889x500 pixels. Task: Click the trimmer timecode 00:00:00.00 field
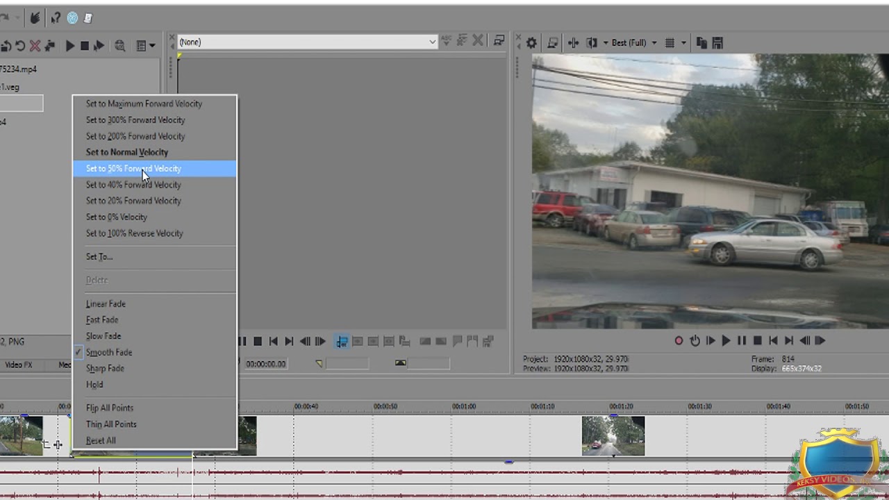pyautogui.click(x=265, y=363)
